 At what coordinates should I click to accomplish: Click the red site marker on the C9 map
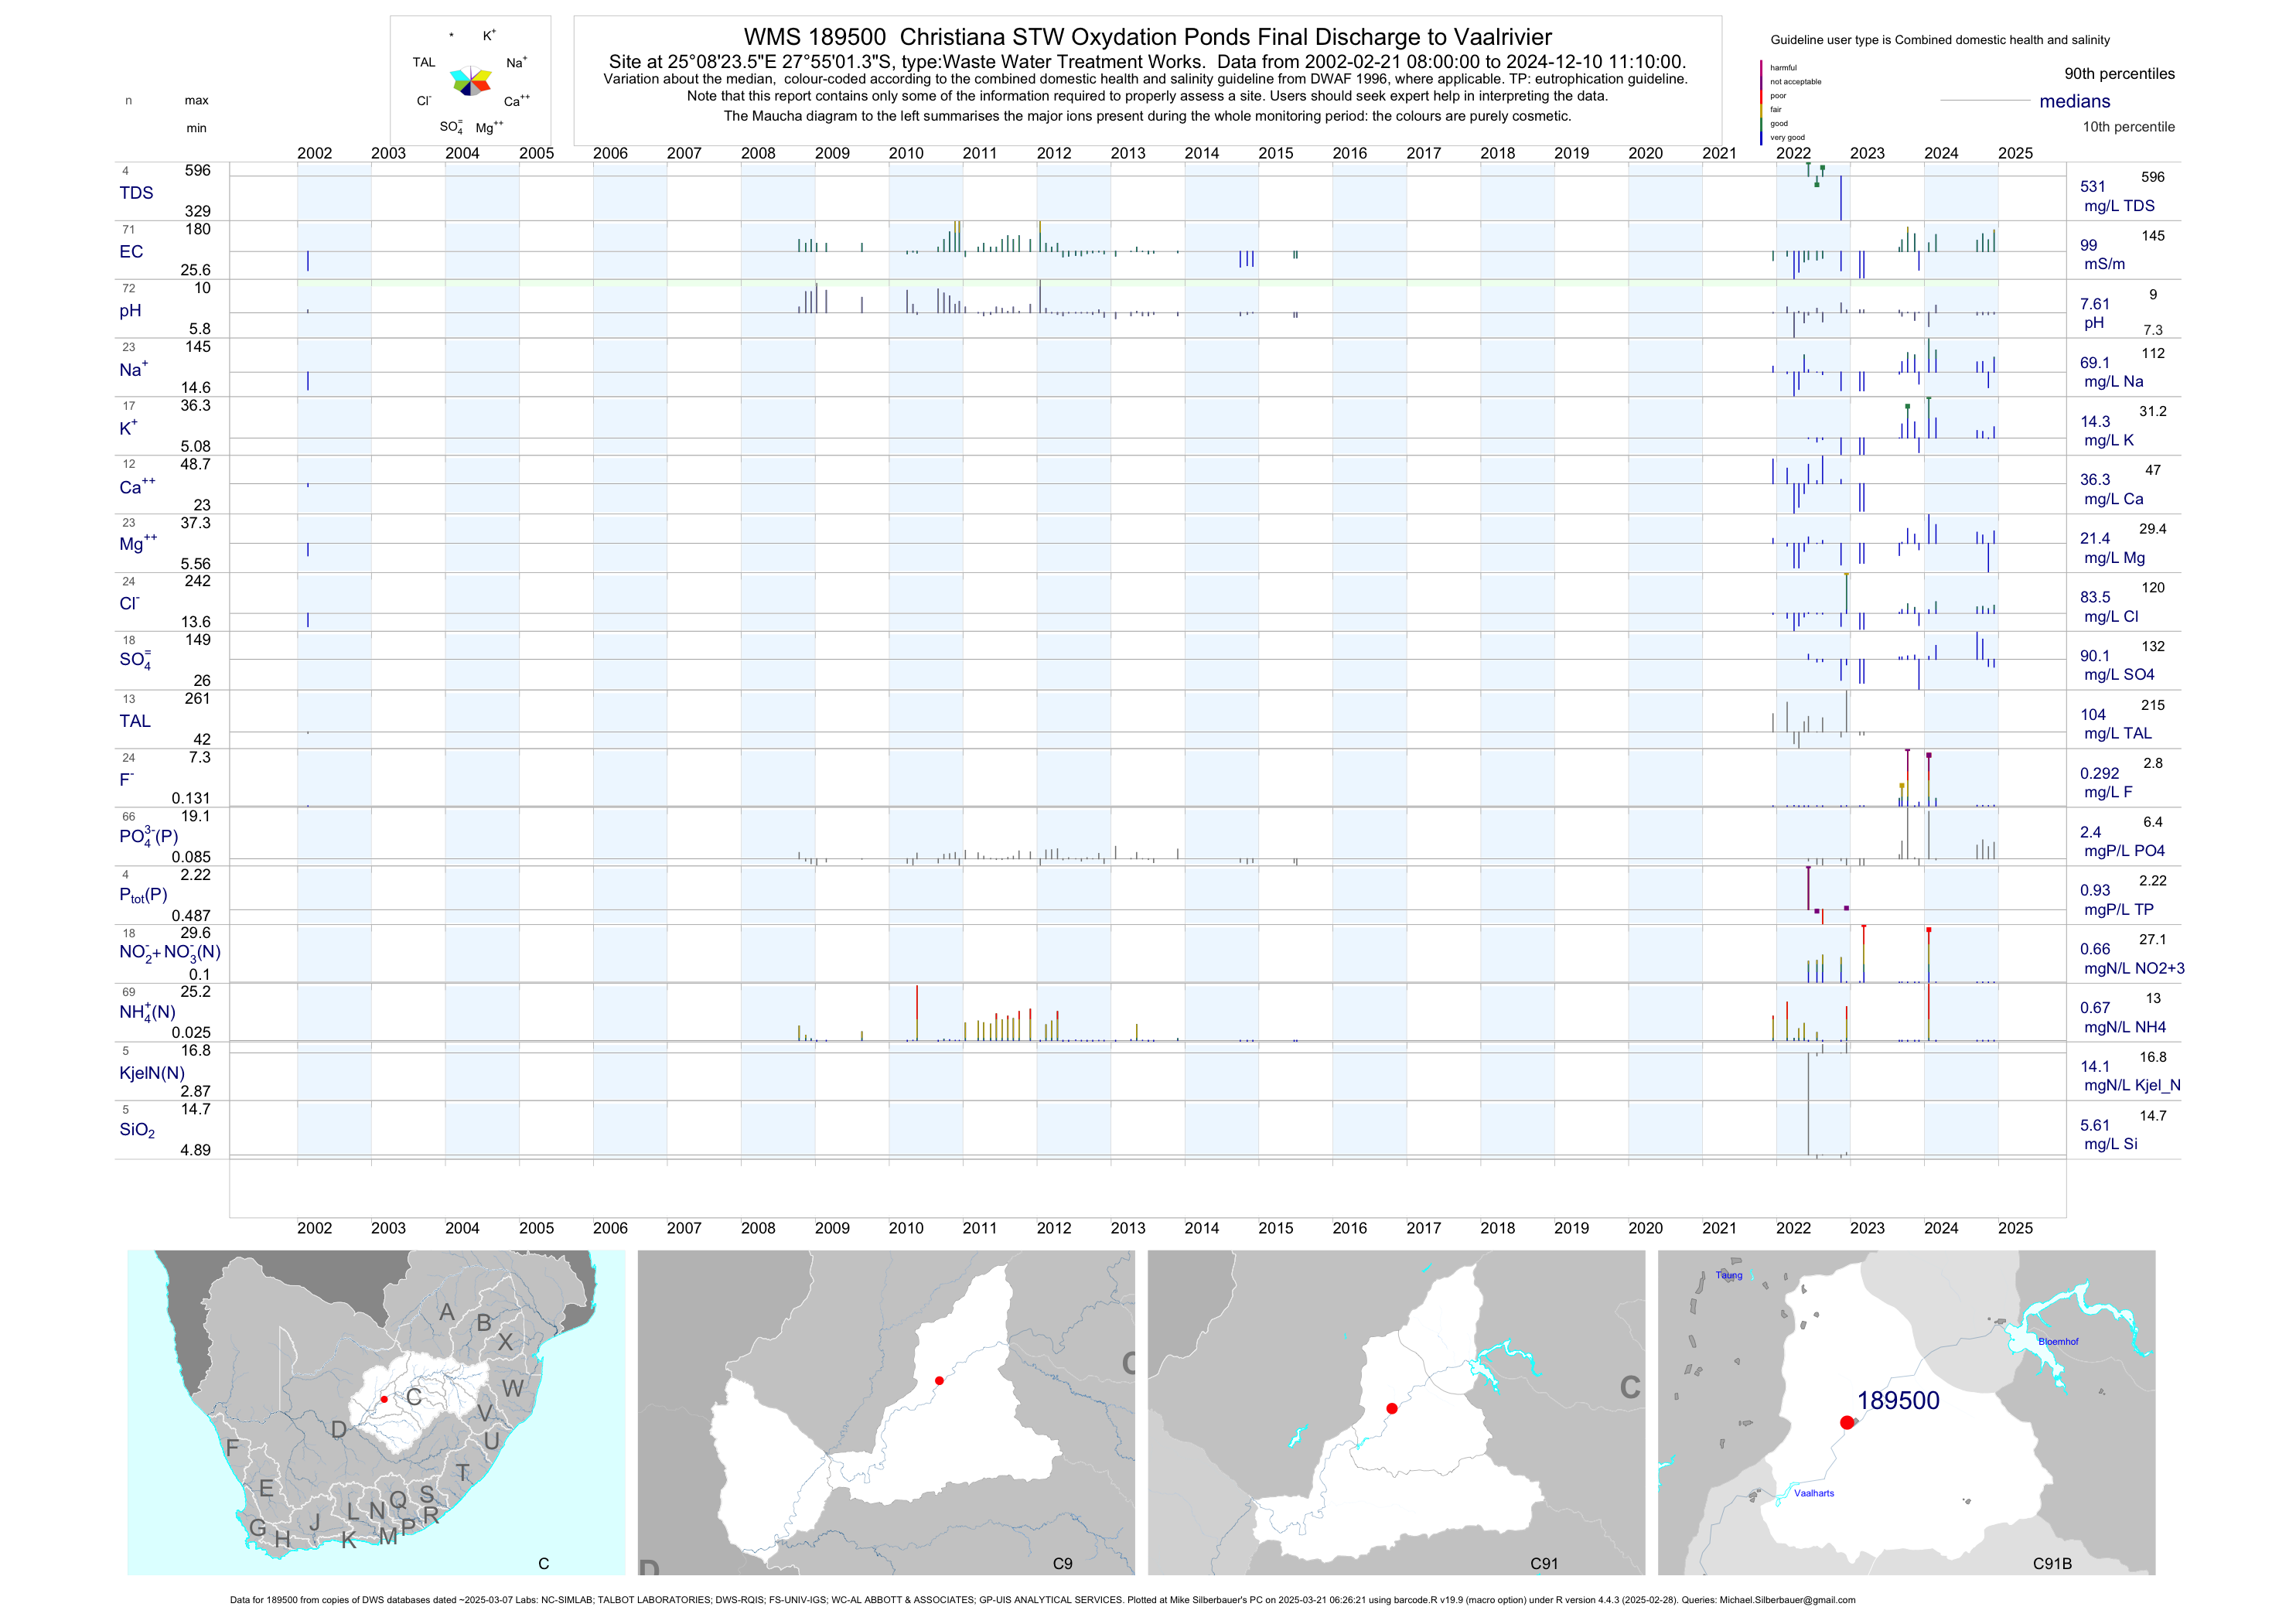[x=939, y=1381]
